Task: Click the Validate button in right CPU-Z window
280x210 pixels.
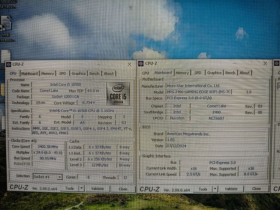Action: coord(231,189)
